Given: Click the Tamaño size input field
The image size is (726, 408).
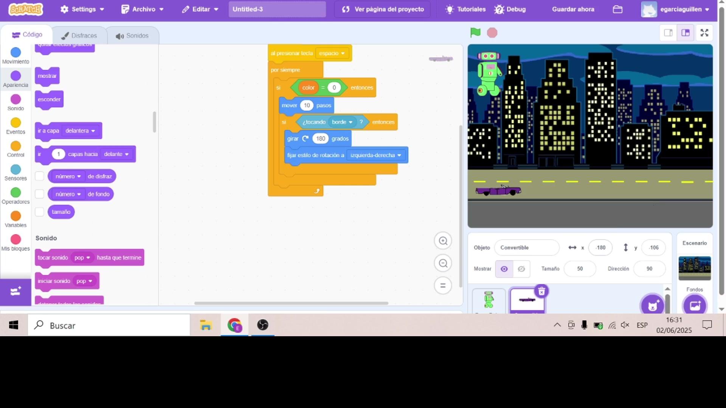Looking at the screenshot, I should coord(580,269).
